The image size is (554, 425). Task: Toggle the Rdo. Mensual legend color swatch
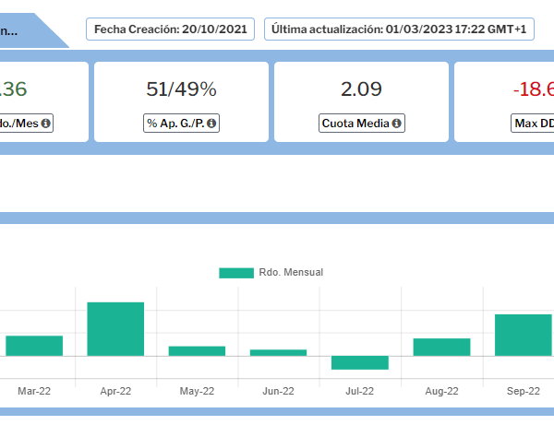click(236, 273)
